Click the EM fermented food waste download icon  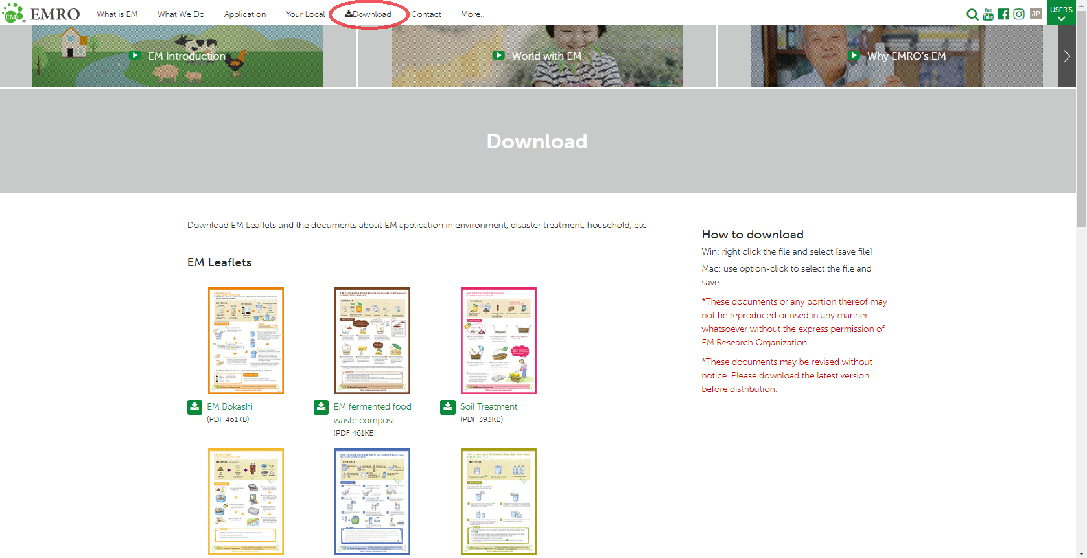pyautogui.click(x=321, y=407)
